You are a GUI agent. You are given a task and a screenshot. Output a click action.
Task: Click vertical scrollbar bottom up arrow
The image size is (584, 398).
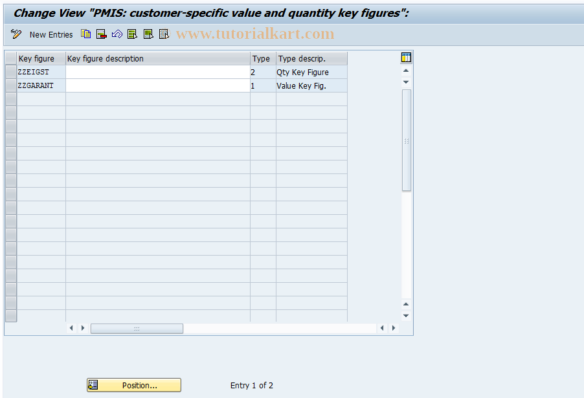tap(406, 304)
